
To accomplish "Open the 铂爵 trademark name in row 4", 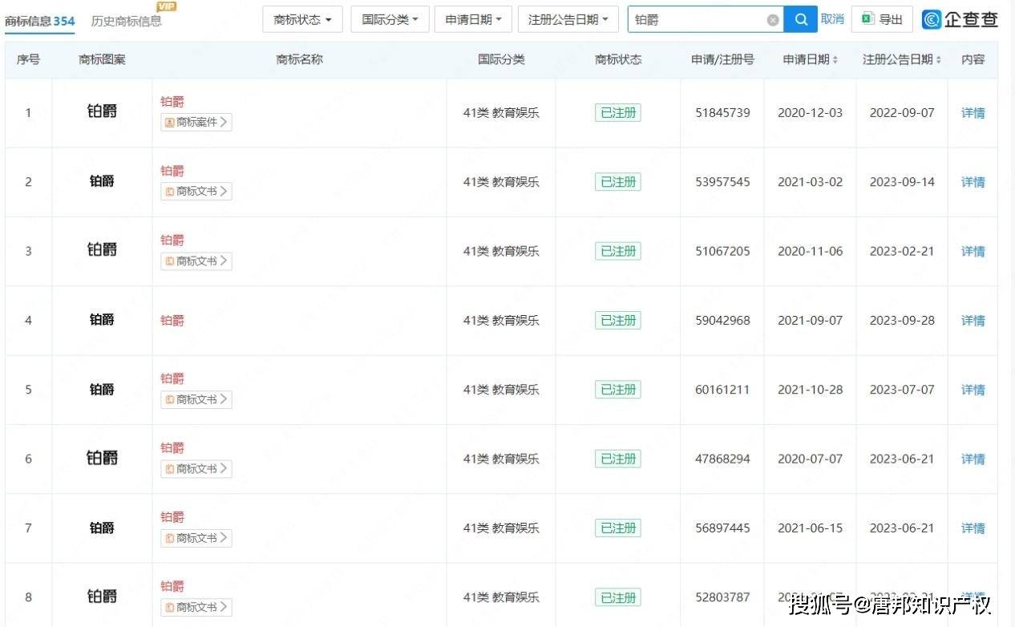I will coord(172,321).
